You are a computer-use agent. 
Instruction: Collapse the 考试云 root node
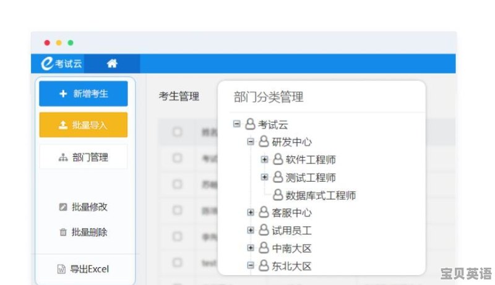pos(236,124)
